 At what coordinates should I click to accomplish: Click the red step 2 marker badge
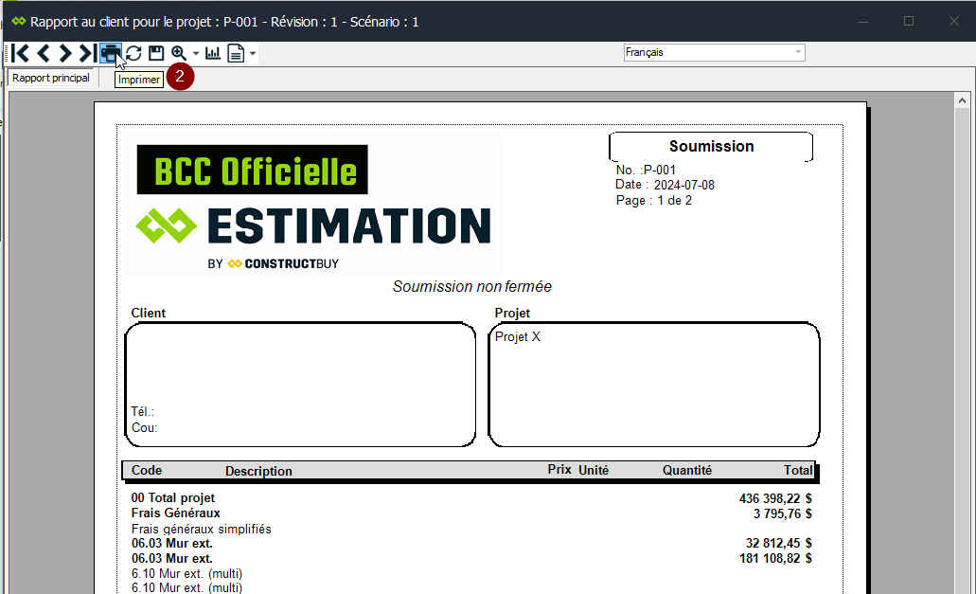pyautogui.click(x=180, y=77)
